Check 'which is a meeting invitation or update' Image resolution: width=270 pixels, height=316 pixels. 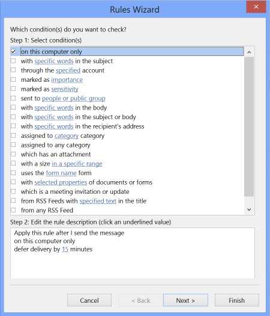(x=13, y=191)
